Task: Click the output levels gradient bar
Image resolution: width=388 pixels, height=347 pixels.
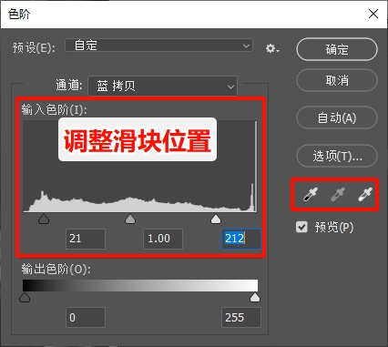Action: pos(140,286)
